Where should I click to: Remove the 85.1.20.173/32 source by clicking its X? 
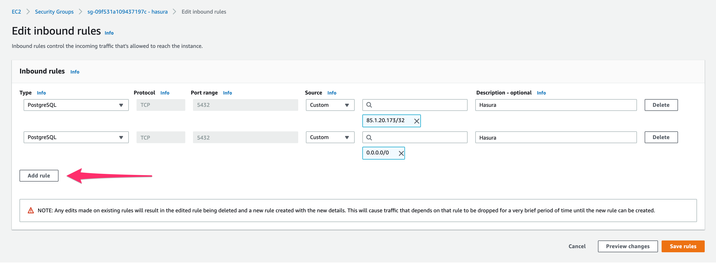(416, 121)
